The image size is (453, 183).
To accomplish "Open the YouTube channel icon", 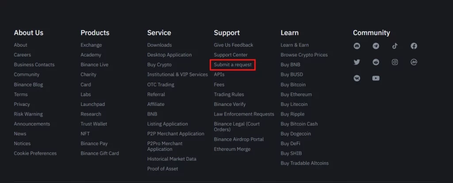I will pyautogui.click(x=376, y=78).
